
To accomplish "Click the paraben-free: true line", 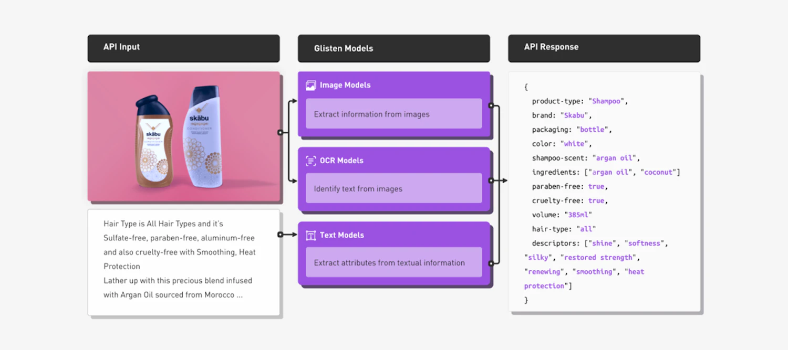I will [x=570, y=186].
